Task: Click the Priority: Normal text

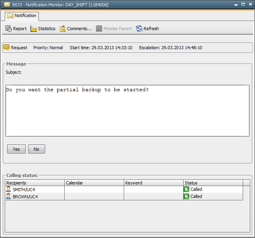Action: (x=48, y=48)
